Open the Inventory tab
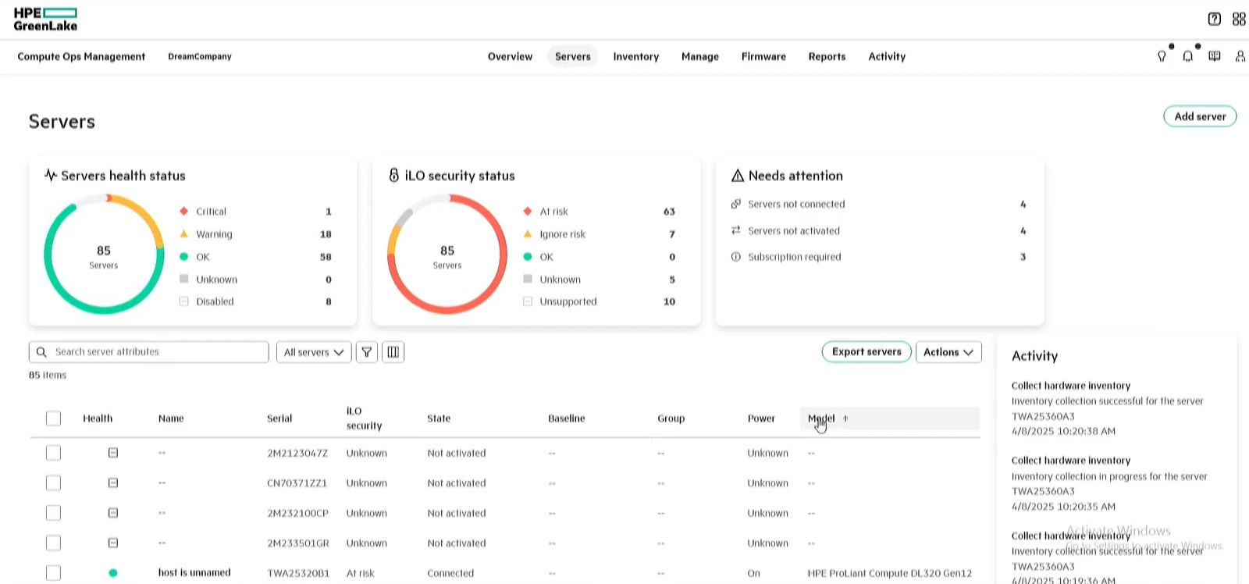Viewport: 1249px width, 584px height. tap(636, 56)
